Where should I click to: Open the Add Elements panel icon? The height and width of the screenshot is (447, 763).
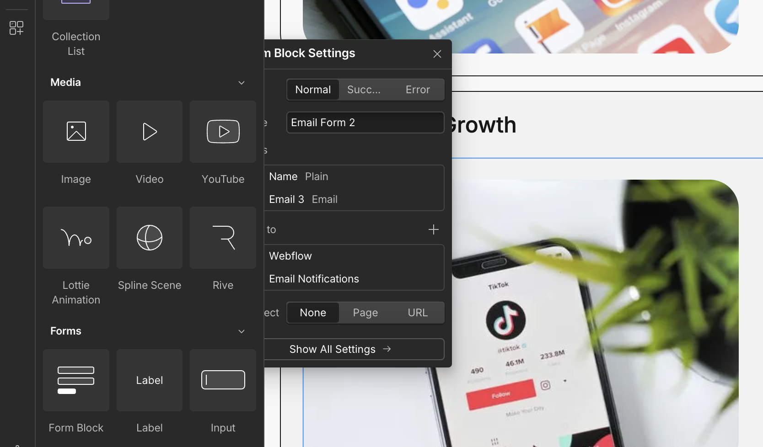pos(16,28)
